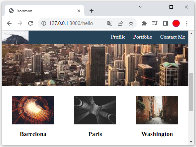This screenshot has width=196, height=147.
Task: Open the Google Translate icon
Action: point(110,23)
